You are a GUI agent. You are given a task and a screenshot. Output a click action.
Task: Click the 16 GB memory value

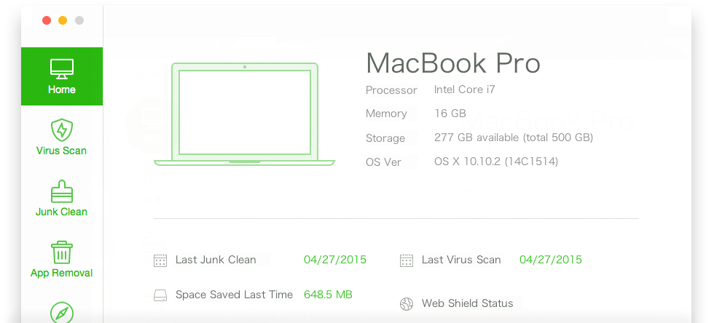450,113
